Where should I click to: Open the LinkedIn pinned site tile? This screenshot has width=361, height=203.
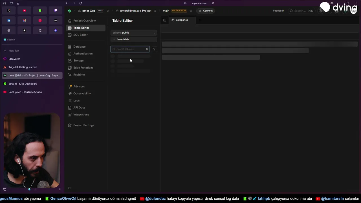tap(9, 21)
